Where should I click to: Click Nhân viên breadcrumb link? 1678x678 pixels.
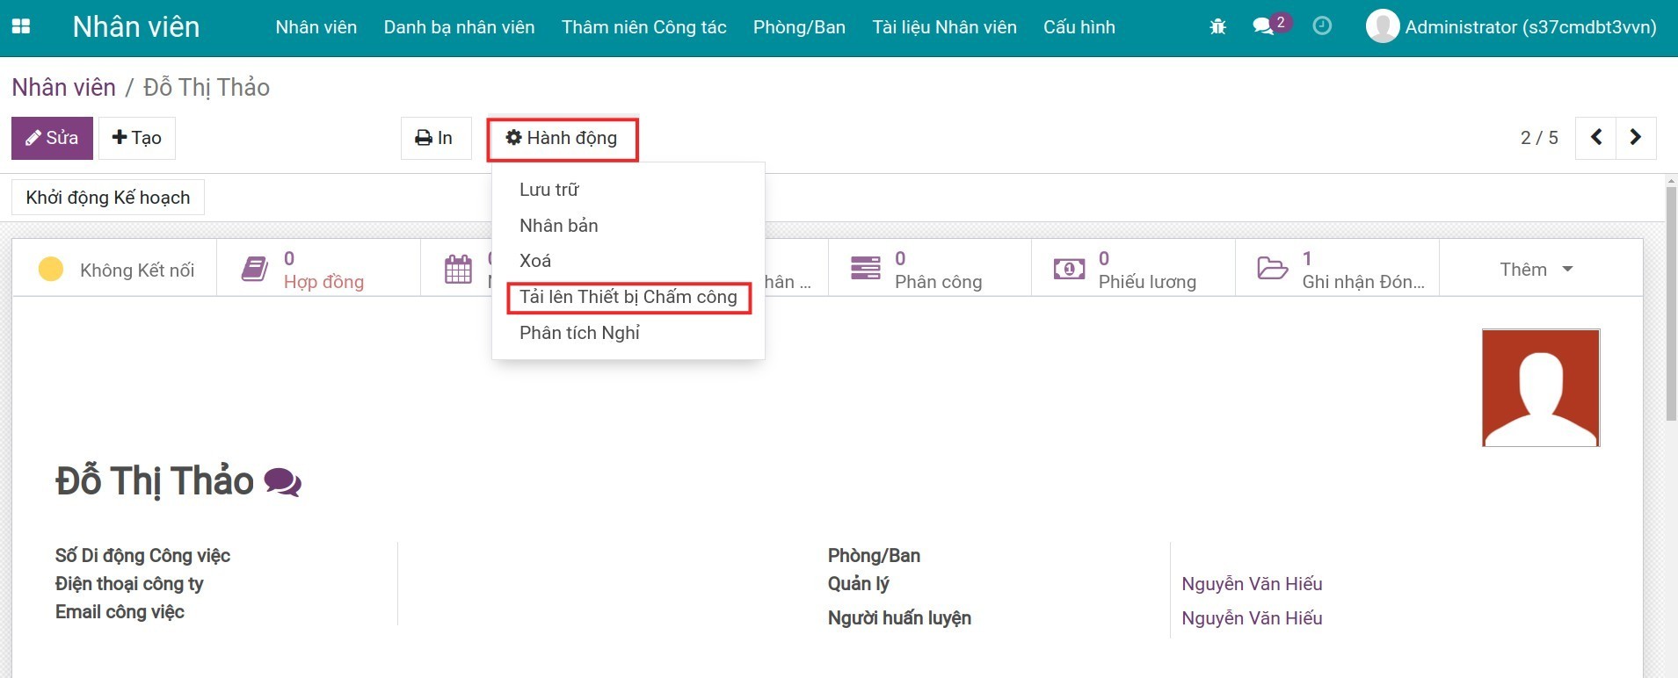(63, 87)
